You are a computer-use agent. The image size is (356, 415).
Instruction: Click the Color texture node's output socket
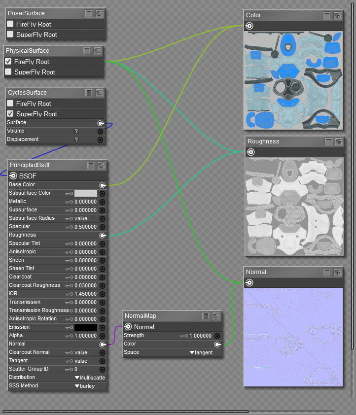pyautogui.click(x=249, y=26)
